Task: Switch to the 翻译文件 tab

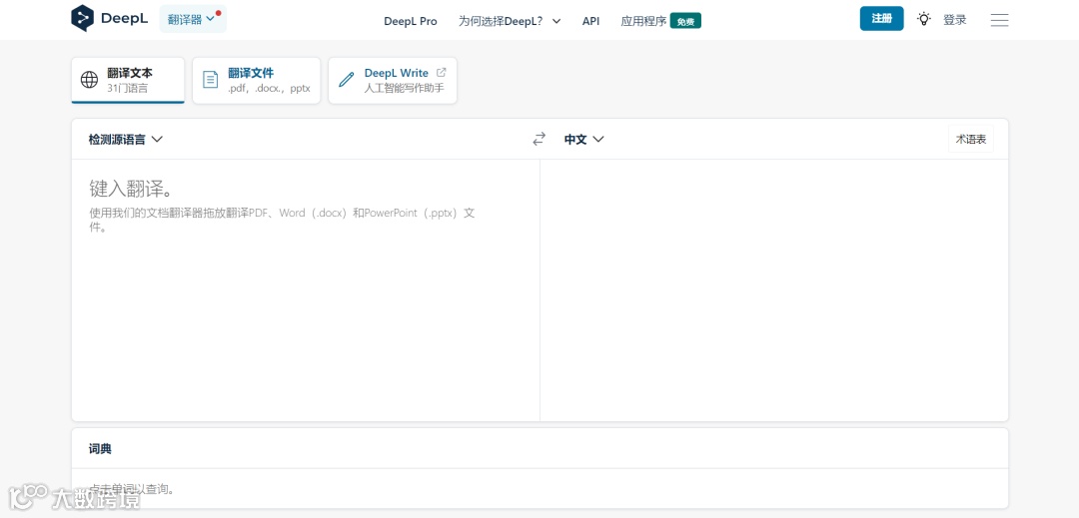Action: point(256,81)
